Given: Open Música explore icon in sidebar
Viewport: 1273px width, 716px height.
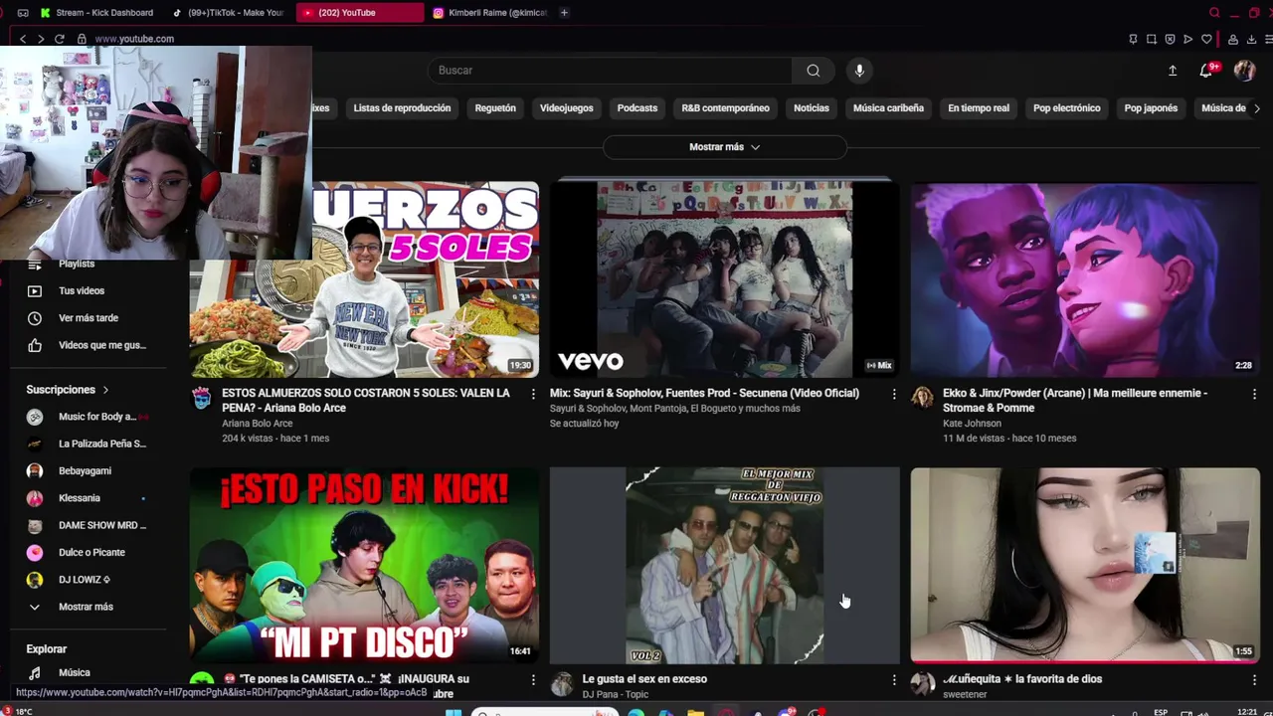Looking at the screenshot, I should (x=35, y=673).
